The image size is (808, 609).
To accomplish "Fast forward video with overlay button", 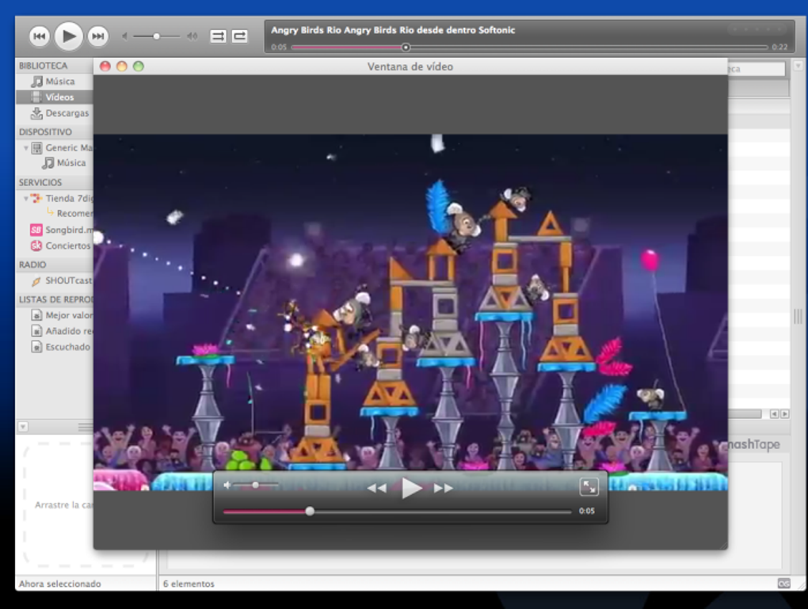I will pos(443,488).
